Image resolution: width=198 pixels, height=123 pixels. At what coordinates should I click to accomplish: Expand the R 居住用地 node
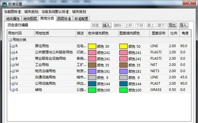(x=13, y=46)
